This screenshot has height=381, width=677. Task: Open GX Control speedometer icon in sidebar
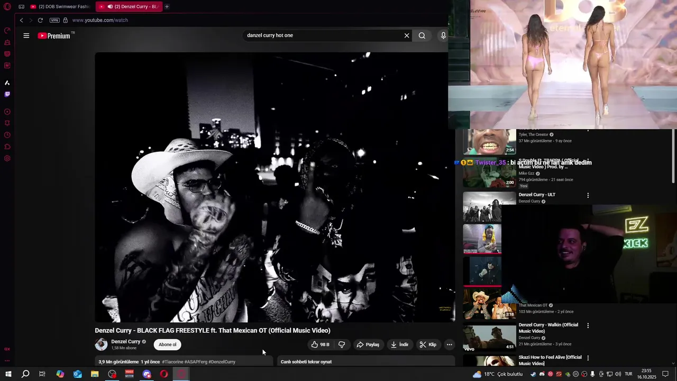[x=7, y=30]
